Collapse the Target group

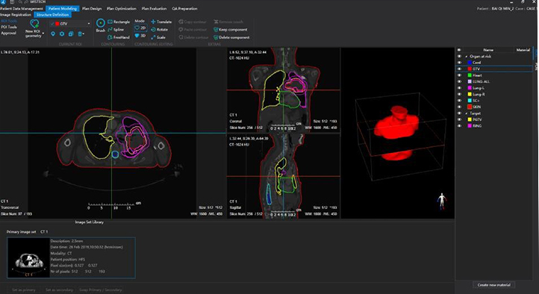pos(467,113)
